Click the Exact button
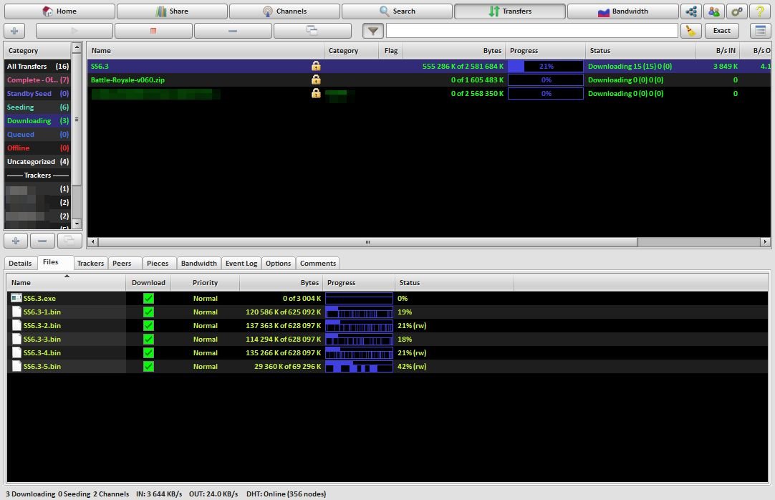Image resolution: width=775 pixels, height=500 pixels. 721,31
